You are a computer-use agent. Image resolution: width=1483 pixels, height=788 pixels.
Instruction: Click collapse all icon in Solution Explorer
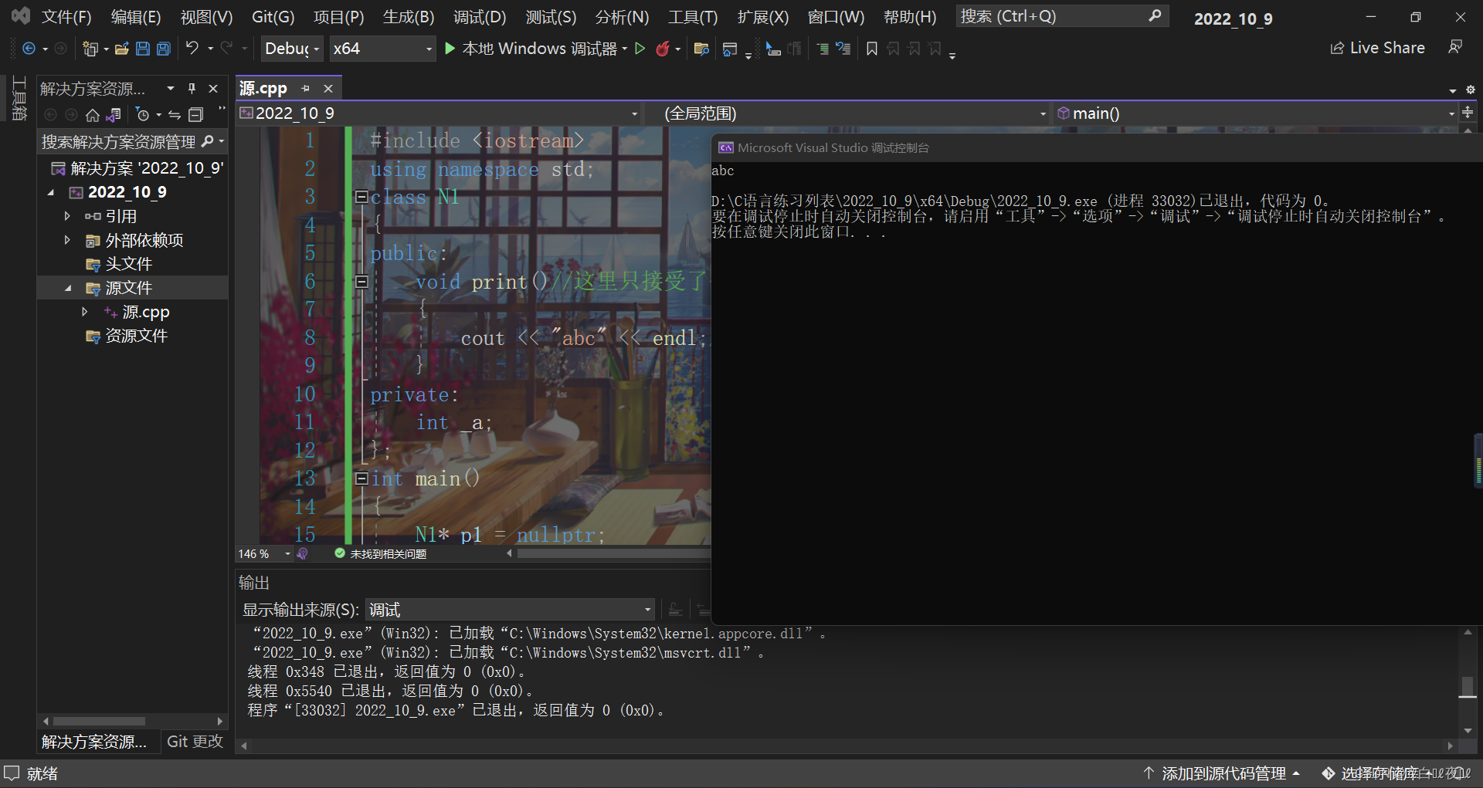[x=196, y=115]
